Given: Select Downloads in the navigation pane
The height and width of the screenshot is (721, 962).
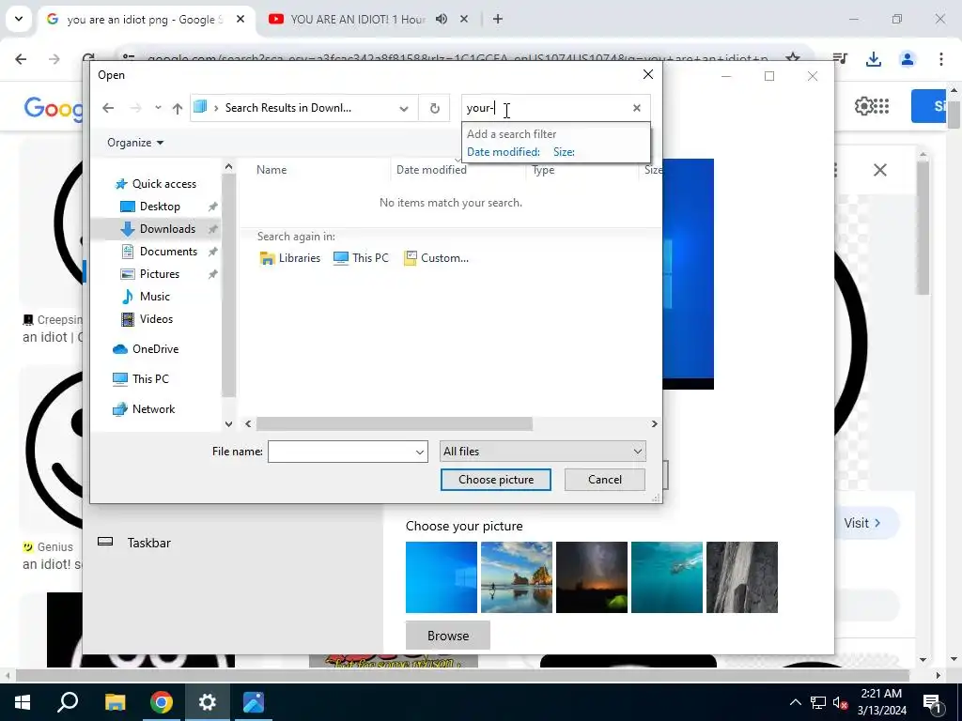Looking at the screenshot, I should [167, 229].
